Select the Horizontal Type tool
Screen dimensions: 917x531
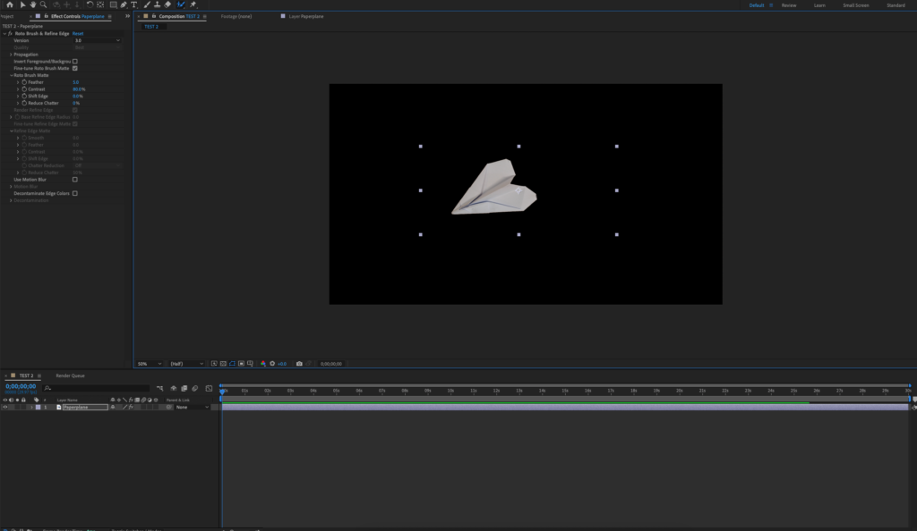coord(133,4)
